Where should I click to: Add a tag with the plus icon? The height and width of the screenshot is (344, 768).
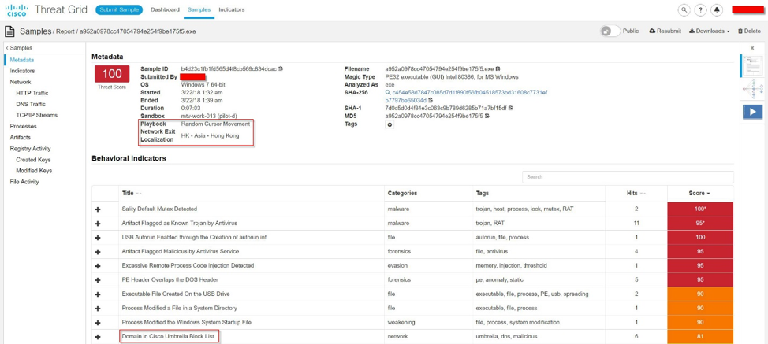click(x=390, y=124)
